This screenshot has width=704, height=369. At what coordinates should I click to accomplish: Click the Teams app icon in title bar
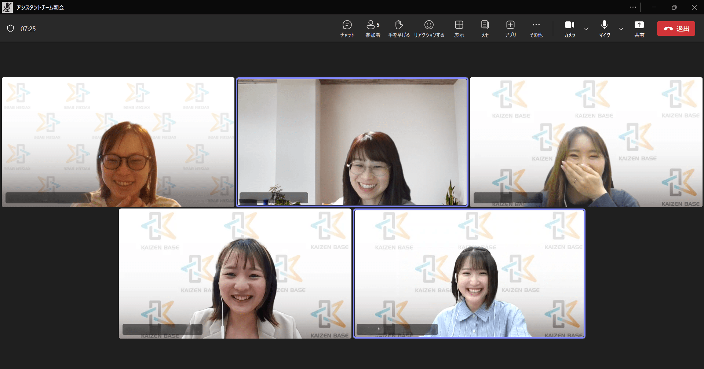pyautogui.click(x=7, y=7)
